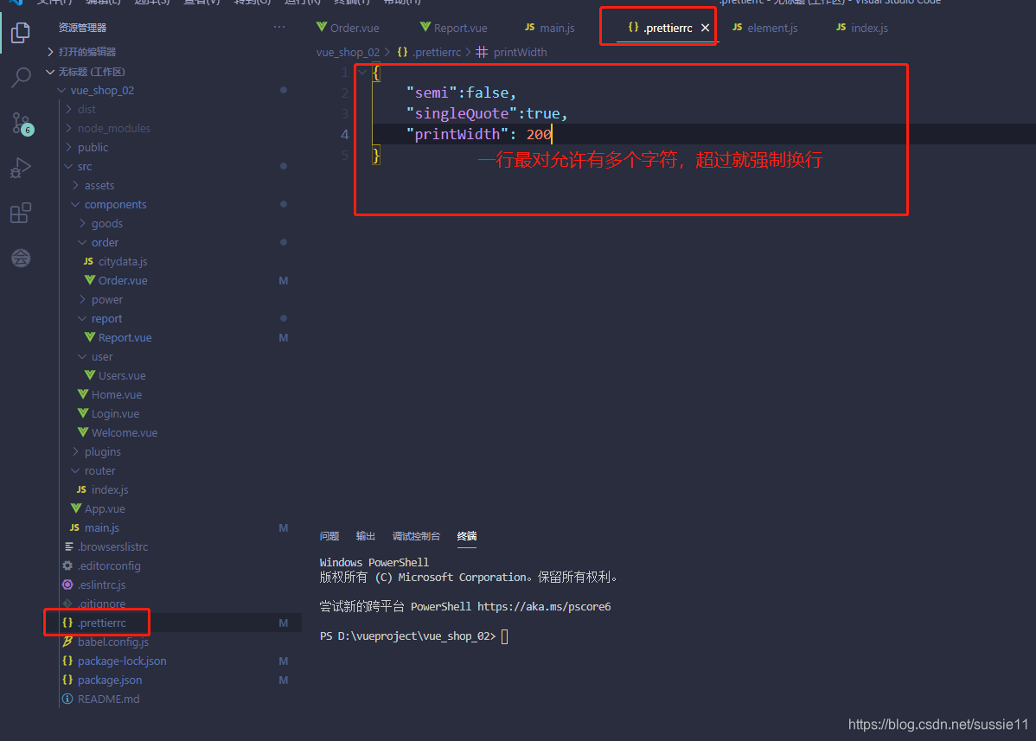Click the braces icon next to package.json
Screen dimensions: 1036x741
tap(67, 680)
